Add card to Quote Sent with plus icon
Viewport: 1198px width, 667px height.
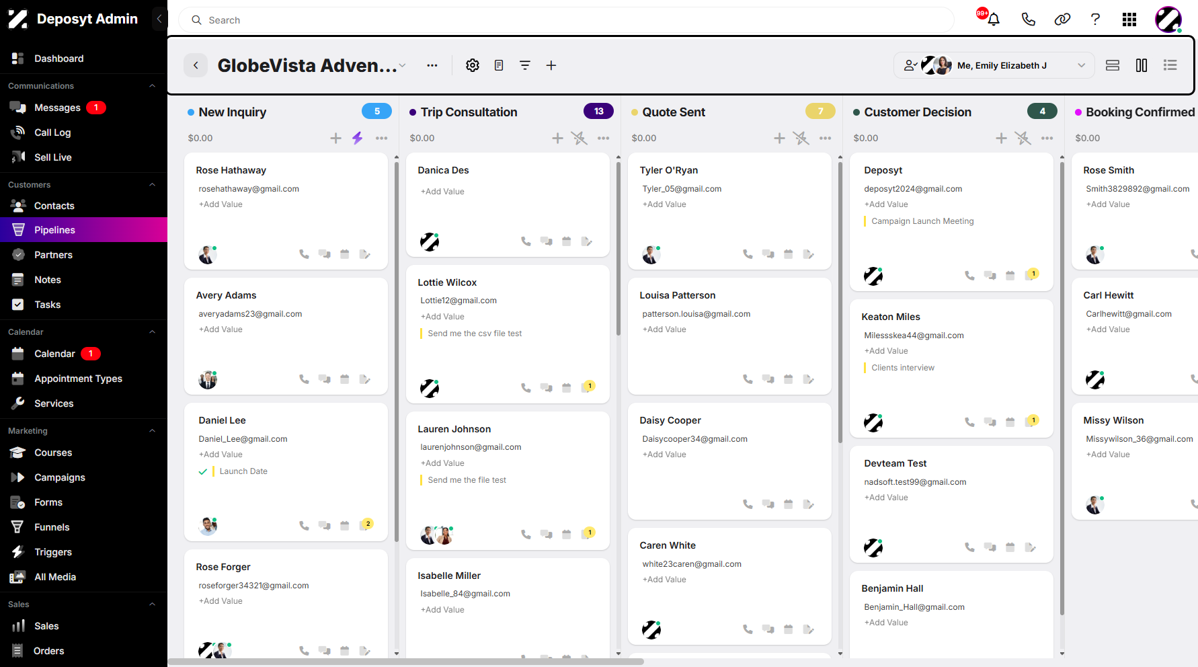[780, 138]
